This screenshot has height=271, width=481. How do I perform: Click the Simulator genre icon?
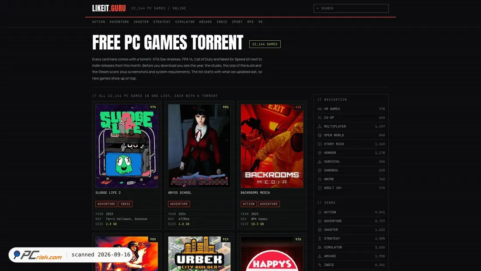pos(320,247)
